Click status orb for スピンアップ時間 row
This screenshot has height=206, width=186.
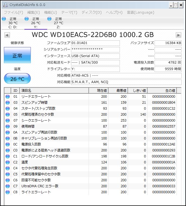pos(8,103)
